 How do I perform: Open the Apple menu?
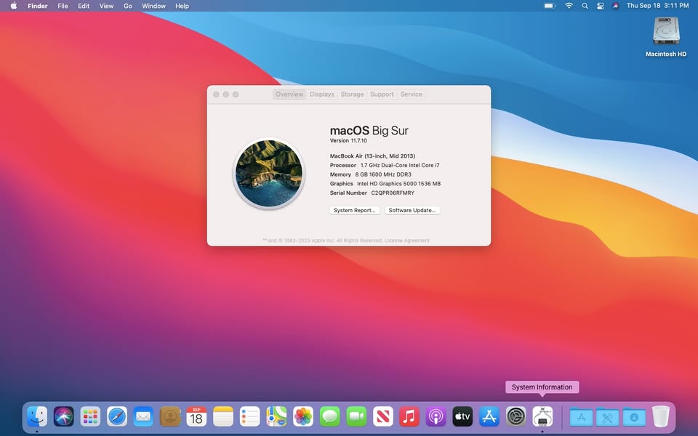tap(13, 6)
